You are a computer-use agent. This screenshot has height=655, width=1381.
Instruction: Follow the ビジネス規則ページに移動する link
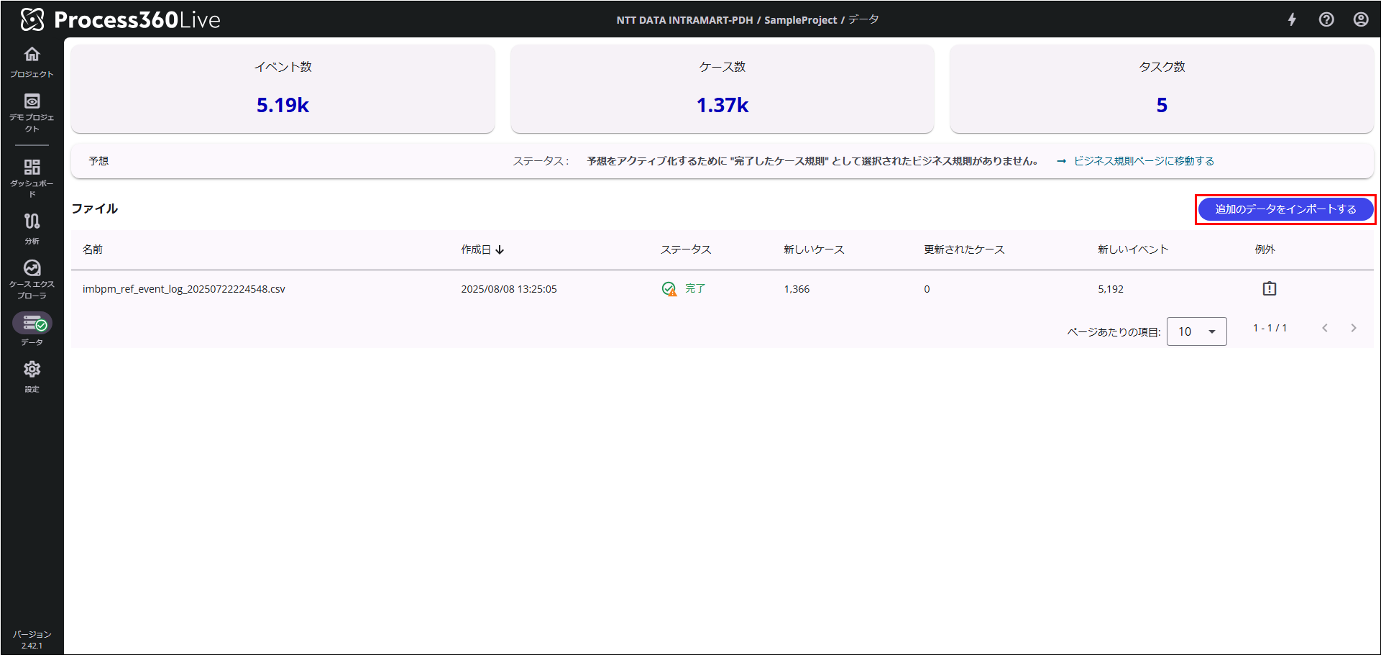click(1143, 161)
